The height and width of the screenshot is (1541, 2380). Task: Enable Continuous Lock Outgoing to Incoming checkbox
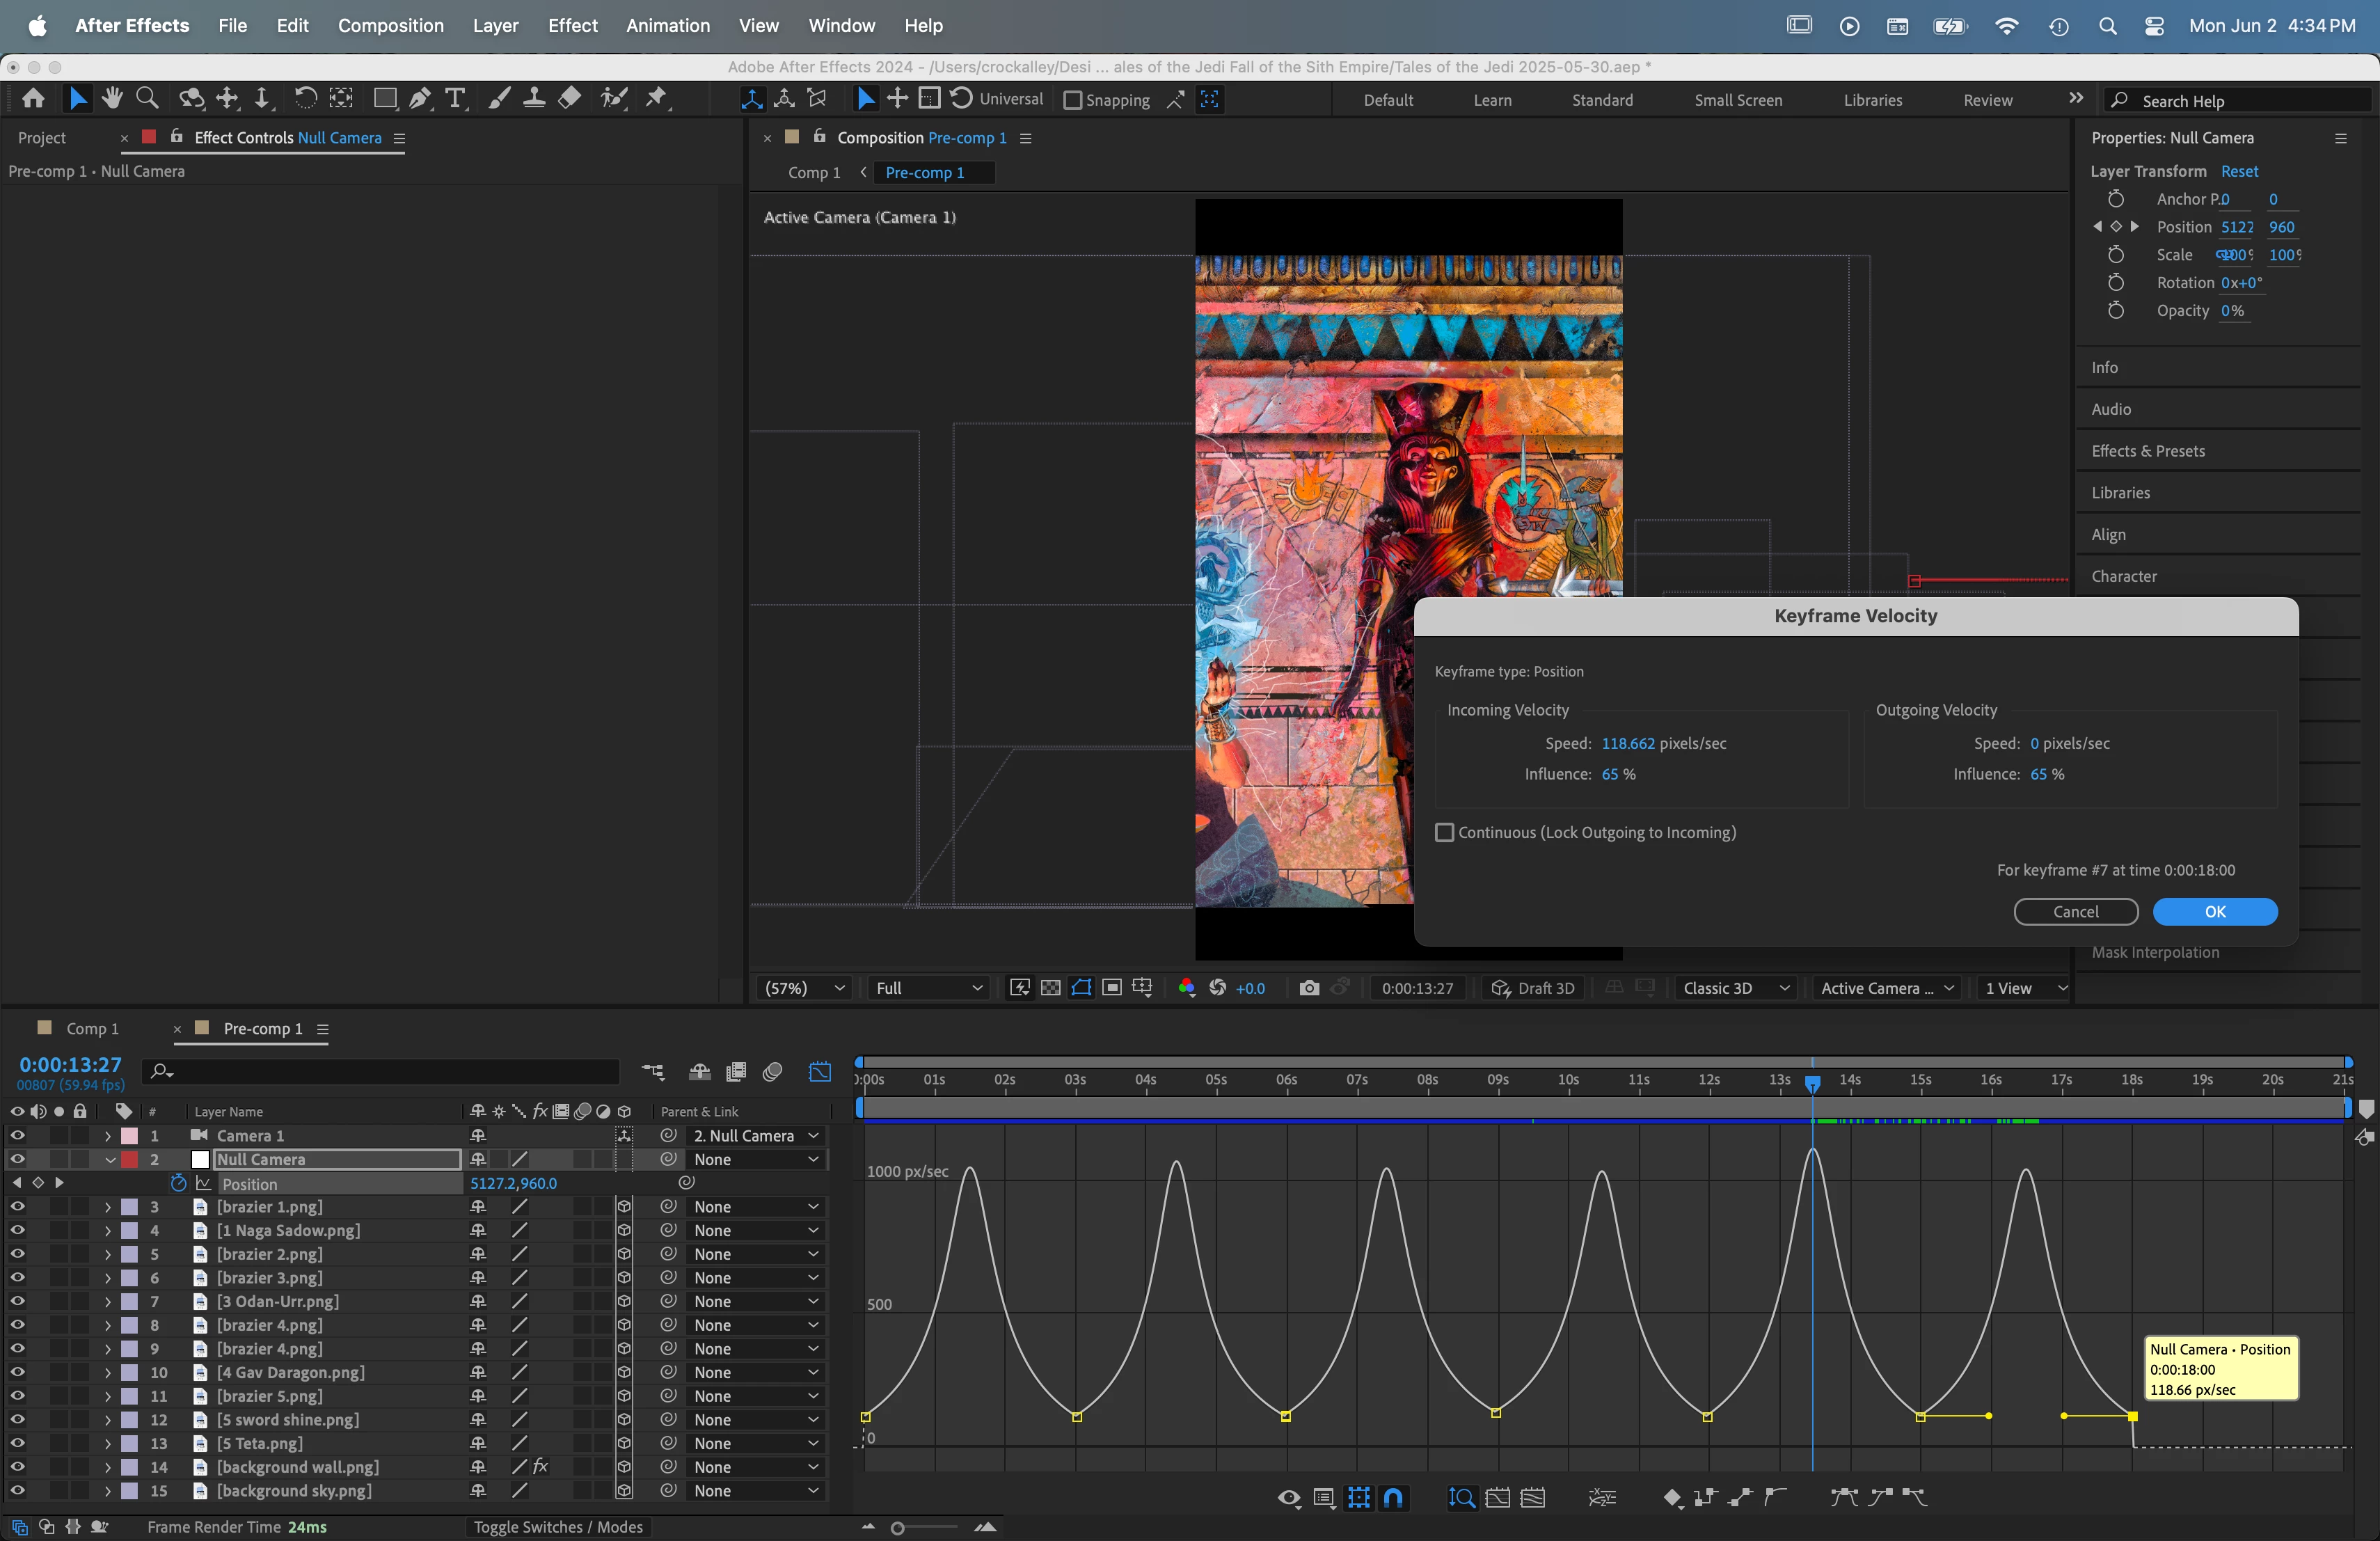pyautogui.click(x=1444, y=832)
